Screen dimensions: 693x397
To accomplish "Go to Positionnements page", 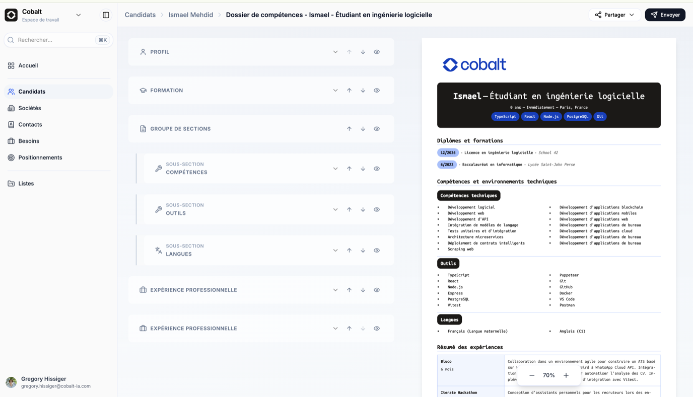I will (x=40, y=157).
